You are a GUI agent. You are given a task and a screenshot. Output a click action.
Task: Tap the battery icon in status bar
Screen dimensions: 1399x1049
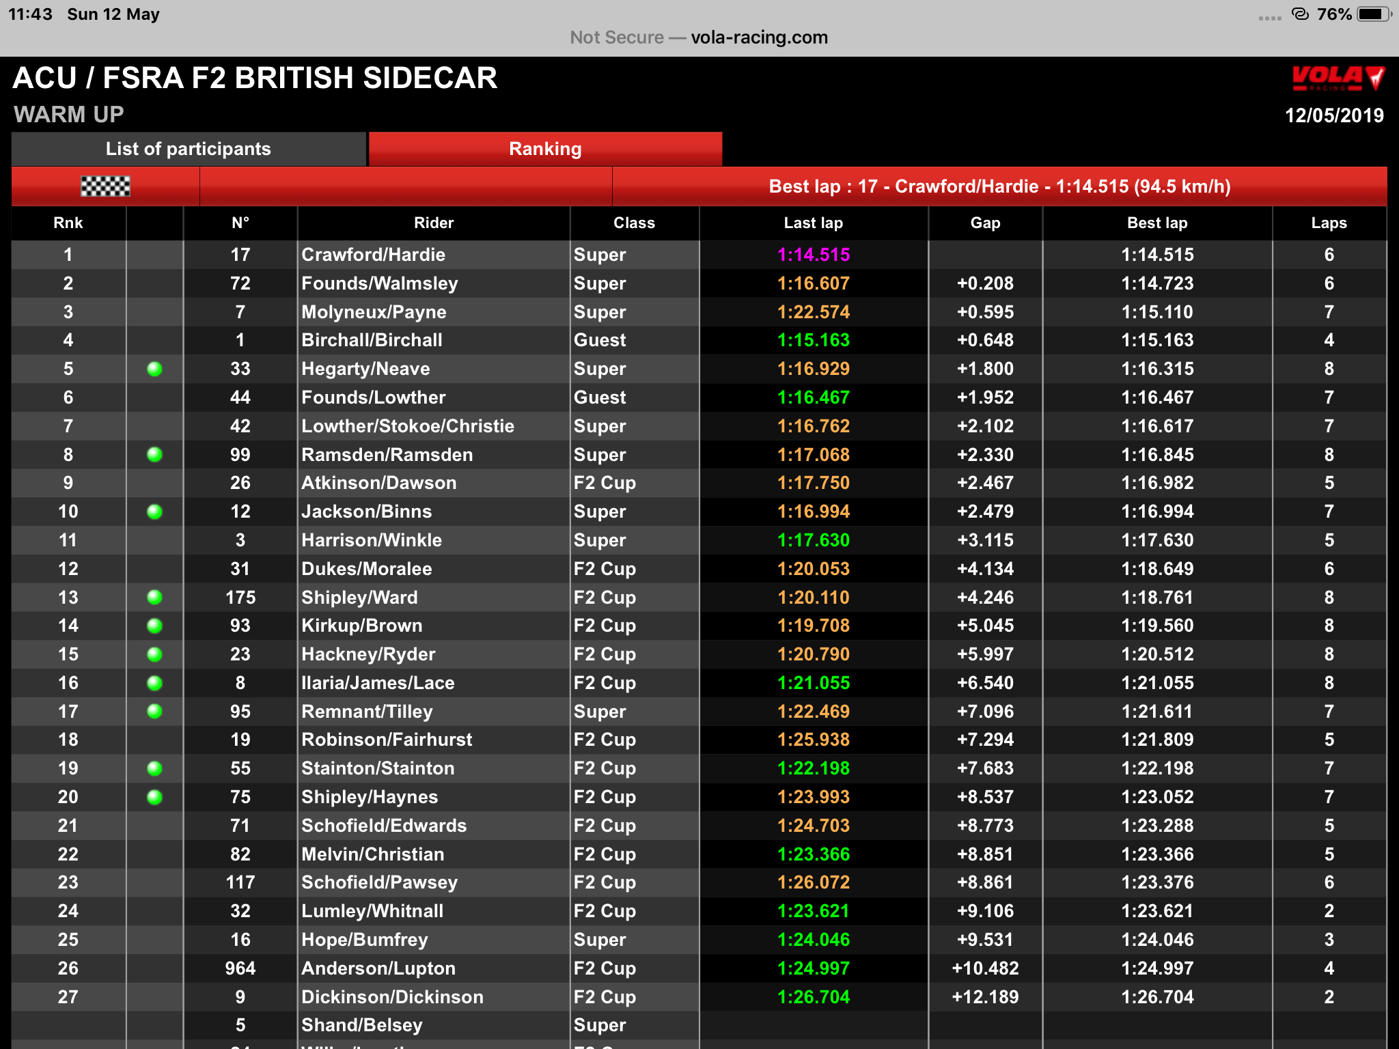pyautogui.click(x=1374, y=14)
